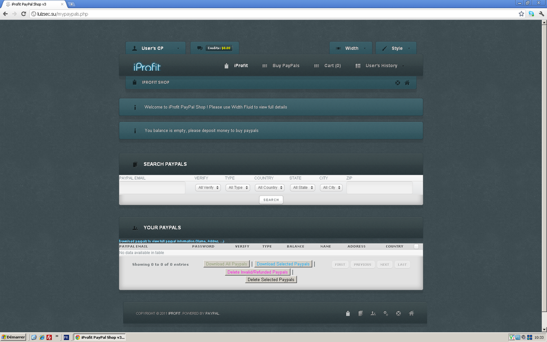Image resolution: width=547 pixels, height=342 pixels.
Task: Click the LAST pagination button
Action: 402,265
